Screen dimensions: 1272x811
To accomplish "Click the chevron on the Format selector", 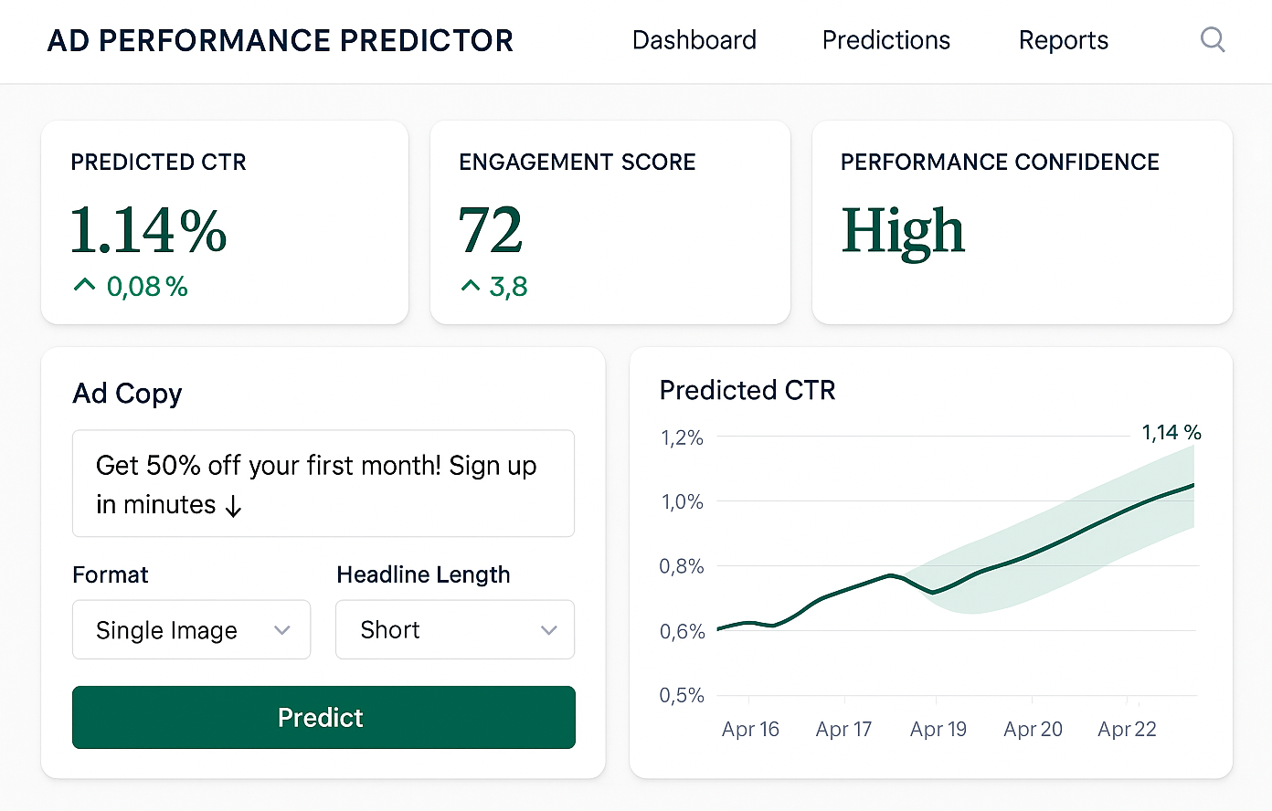I will click(x=282, y=630).
